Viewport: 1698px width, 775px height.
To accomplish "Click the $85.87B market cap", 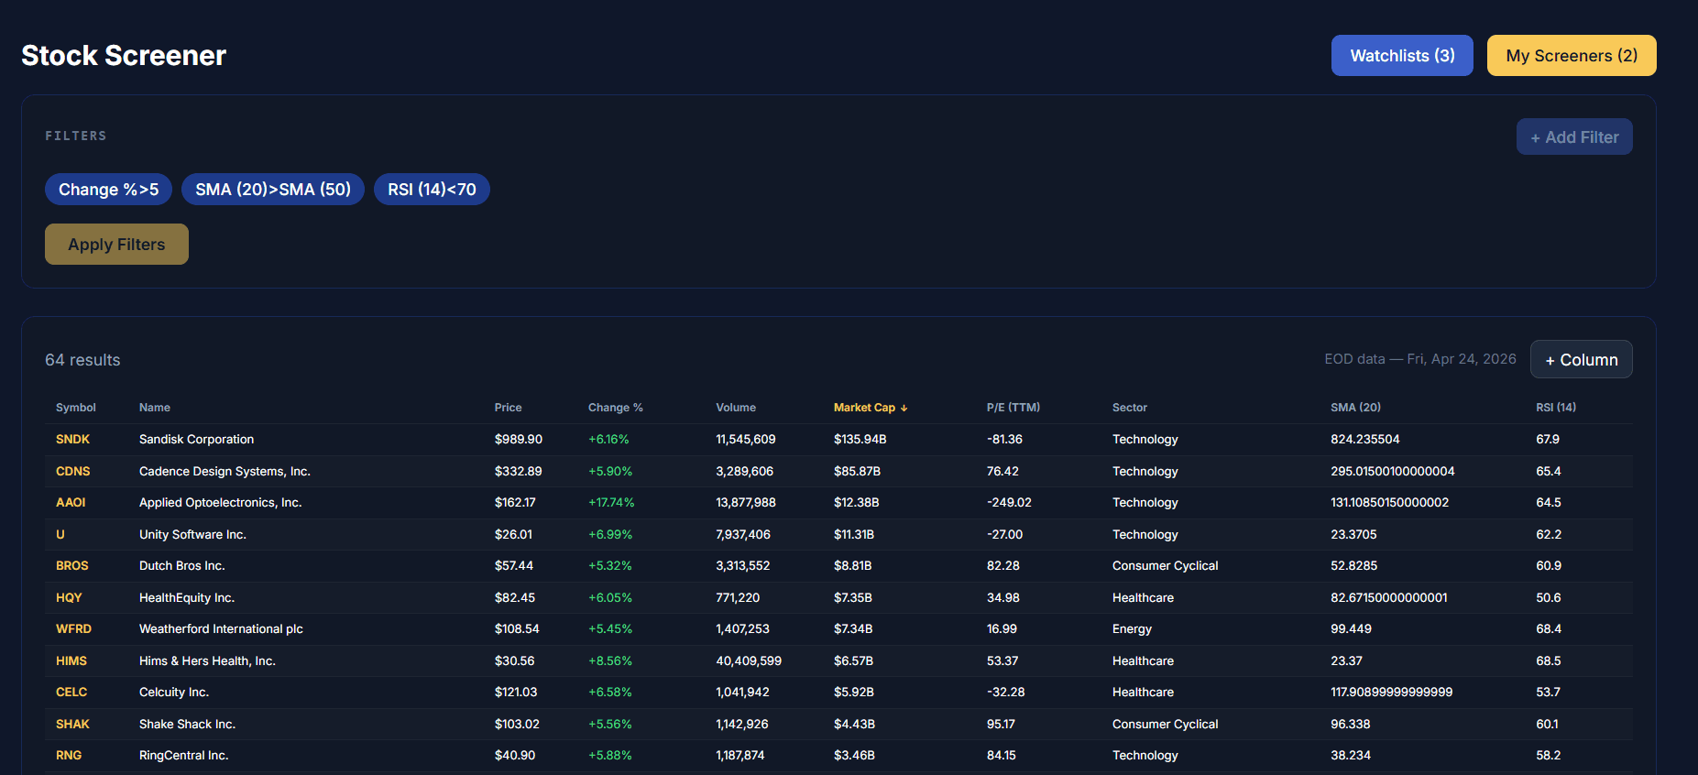I will coord(857,472).
